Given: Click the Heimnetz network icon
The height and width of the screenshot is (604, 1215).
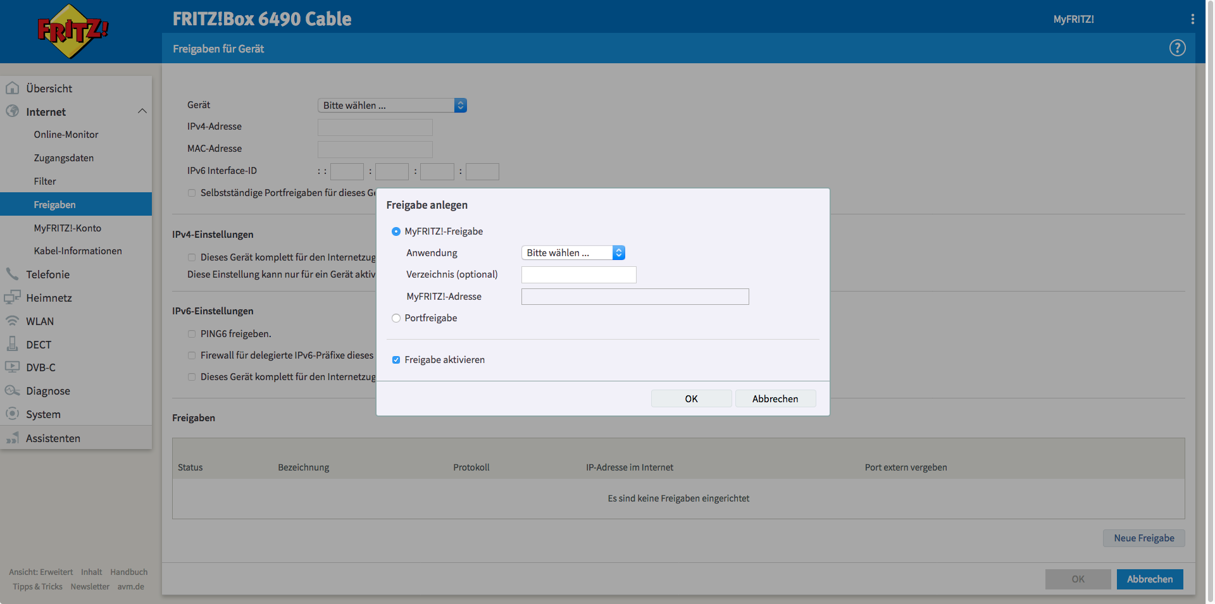Looking at the screenshot, I should [x=13, y=297].
